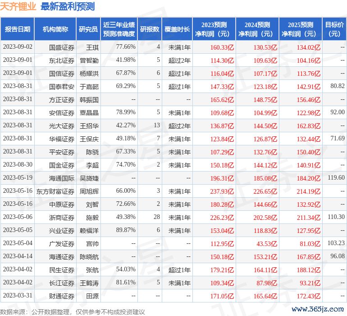Click the 覆盖时长 column header
This screenshot has width=347, height=316.
point(177,29)
